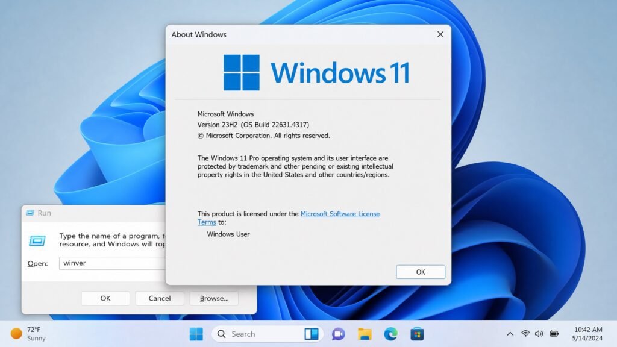Open the Windows Start menu
This screenshot has height=347, width=617.
196,334
